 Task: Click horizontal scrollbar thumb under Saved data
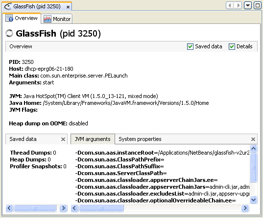35,208
